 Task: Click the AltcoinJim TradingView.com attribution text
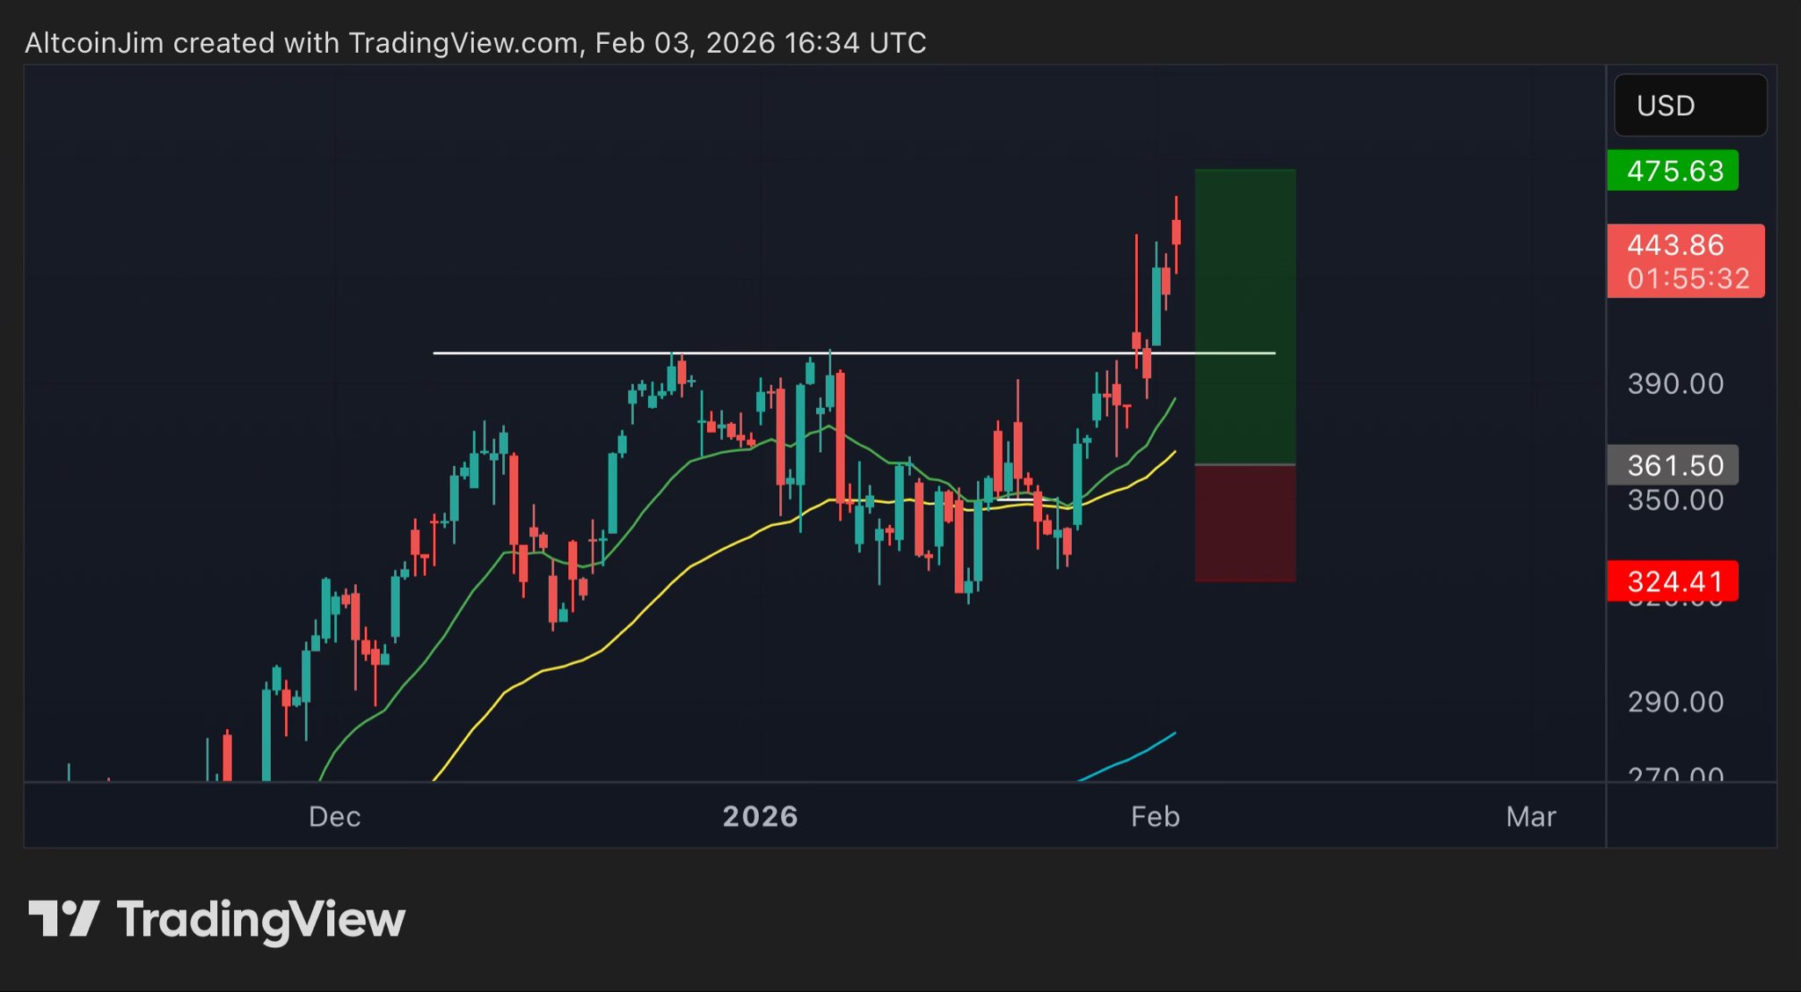[x=475, y=43]
